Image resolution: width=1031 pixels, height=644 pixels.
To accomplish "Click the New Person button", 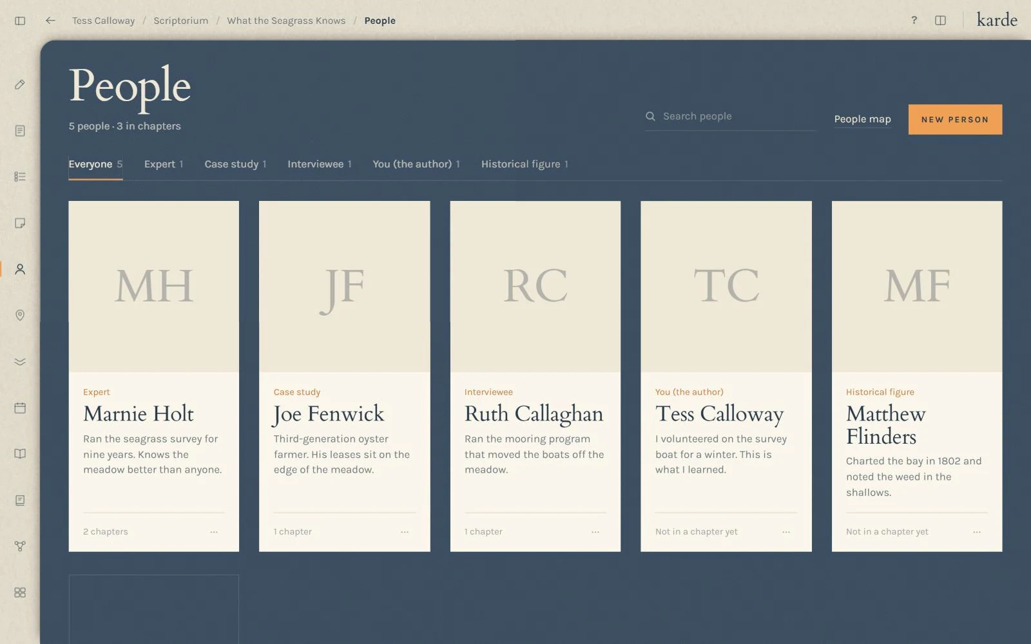I will coord(955,120).
